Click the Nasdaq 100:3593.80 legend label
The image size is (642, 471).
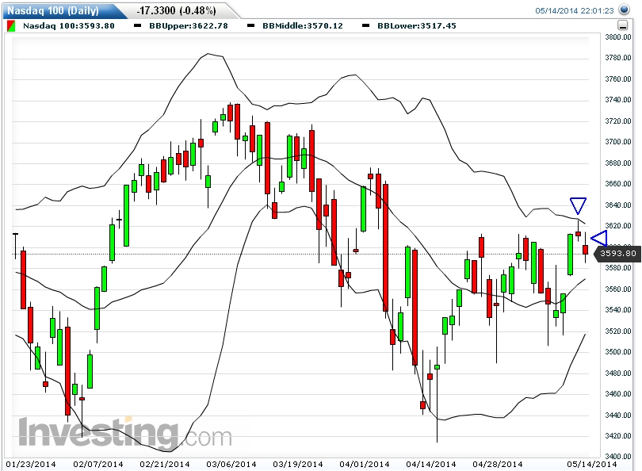pyautogui.click(x=69, y=26)
